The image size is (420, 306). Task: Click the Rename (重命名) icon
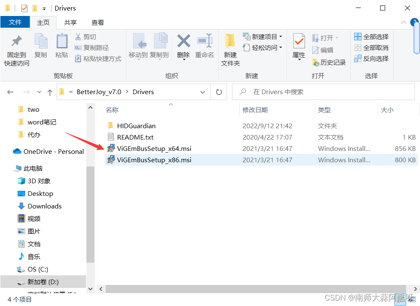[205, 41]
